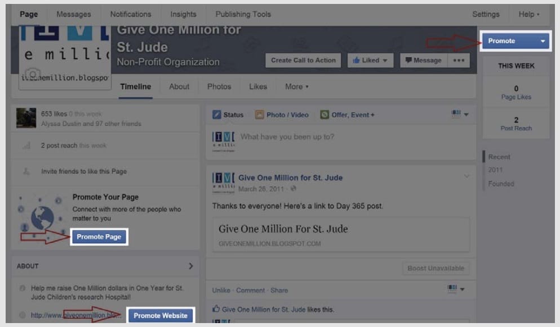The image size is (560, 327).
Task: Open page Settings
Action: (486, 14)
